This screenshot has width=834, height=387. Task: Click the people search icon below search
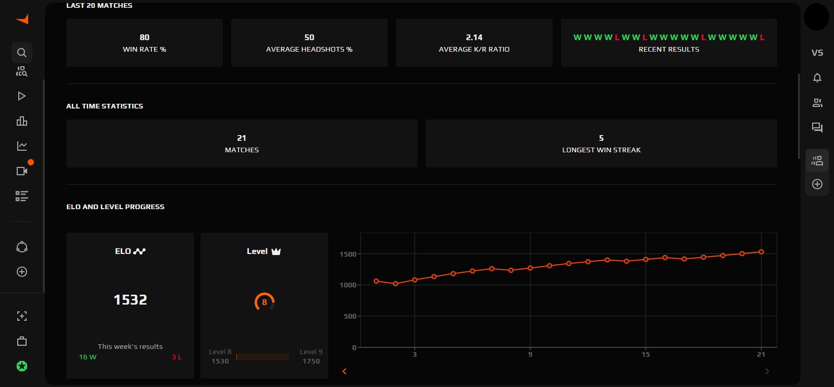click(x=22, y=71)
